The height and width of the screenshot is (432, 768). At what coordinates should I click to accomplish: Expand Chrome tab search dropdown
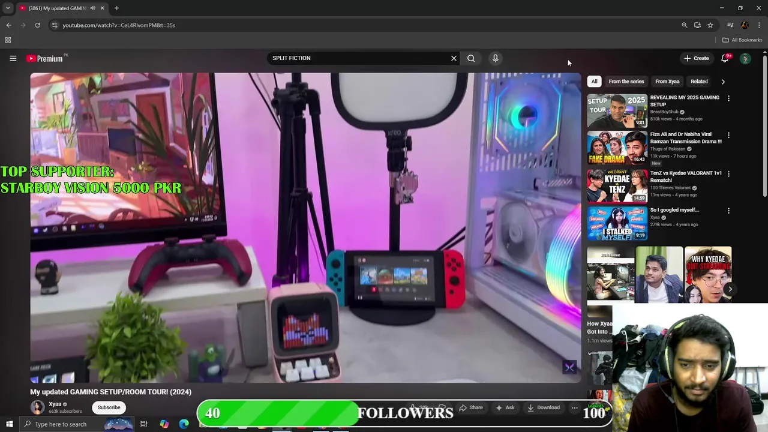click(x=8, y=8)
